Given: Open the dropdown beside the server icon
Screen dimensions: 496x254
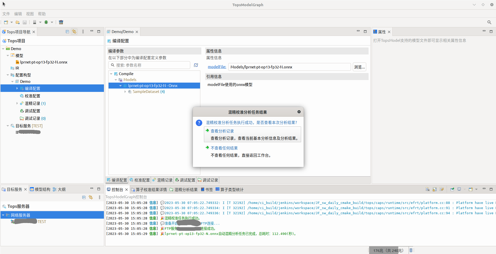Looking at the screenshot, I should (40, 22).
